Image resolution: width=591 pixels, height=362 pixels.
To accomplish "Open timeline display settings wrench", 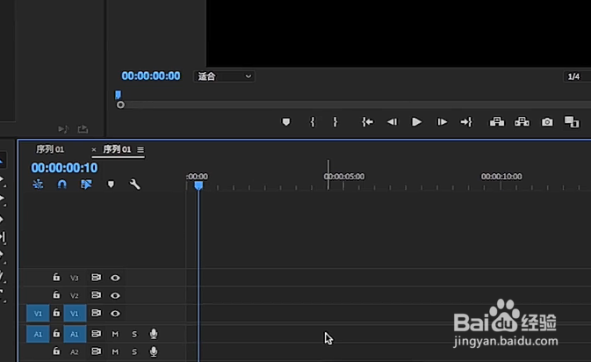I will tap(134, 184).
